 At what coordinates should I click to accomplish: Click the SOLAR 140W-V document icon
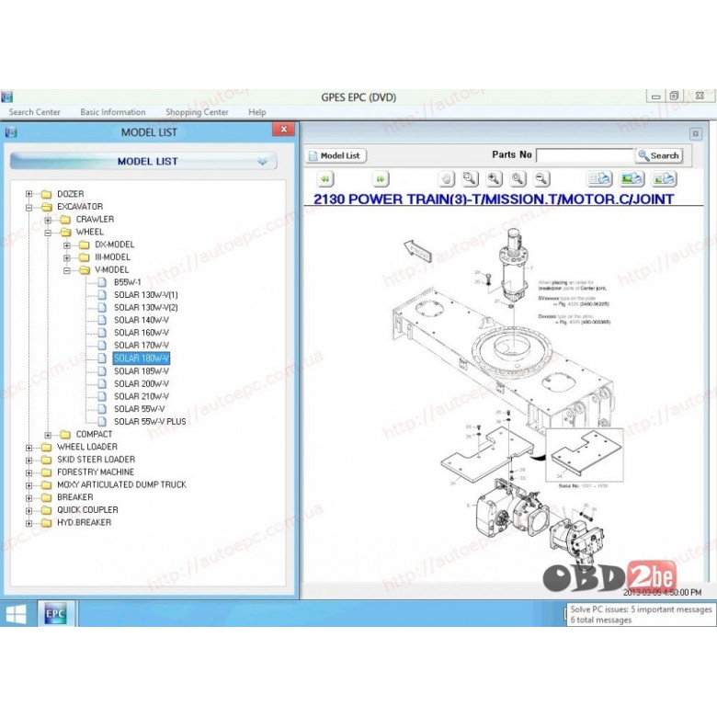click(102, 320)
